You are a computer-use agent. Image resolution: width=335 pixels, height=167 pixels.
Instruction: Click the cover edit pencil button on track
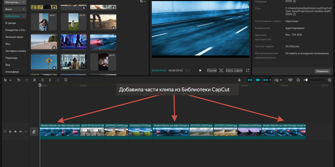coord(34,132)
